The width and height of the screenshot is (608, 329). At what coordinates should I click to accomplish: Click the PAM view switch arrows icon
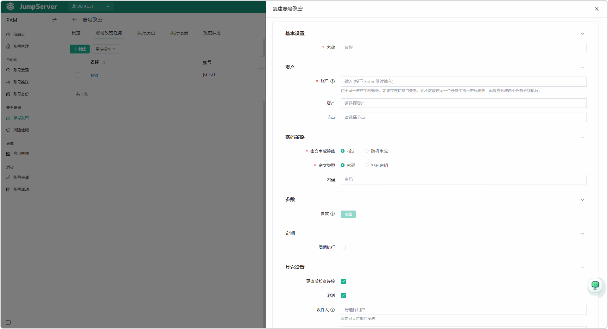point(54,20)
